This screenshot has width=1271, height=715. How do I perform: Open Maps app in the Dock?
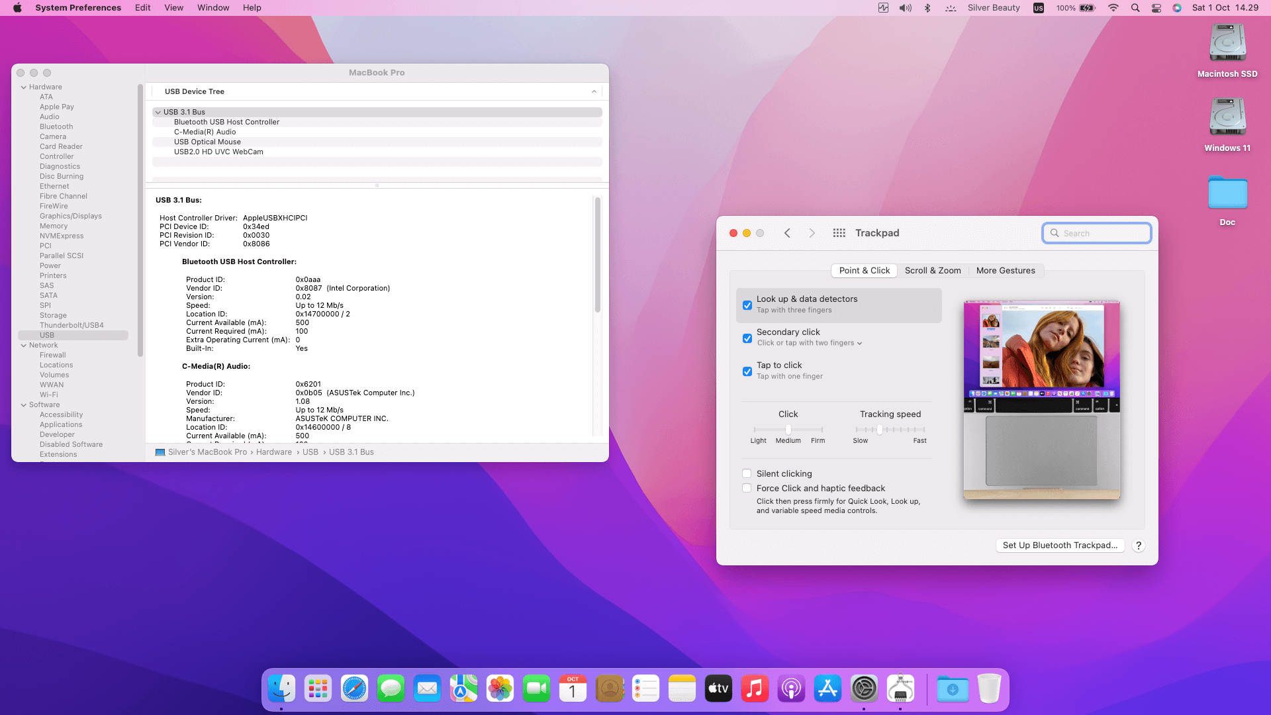pos(464,689)
